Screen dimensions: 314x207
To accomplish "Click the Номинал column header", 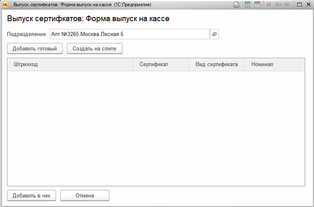I will pos(275,64).
